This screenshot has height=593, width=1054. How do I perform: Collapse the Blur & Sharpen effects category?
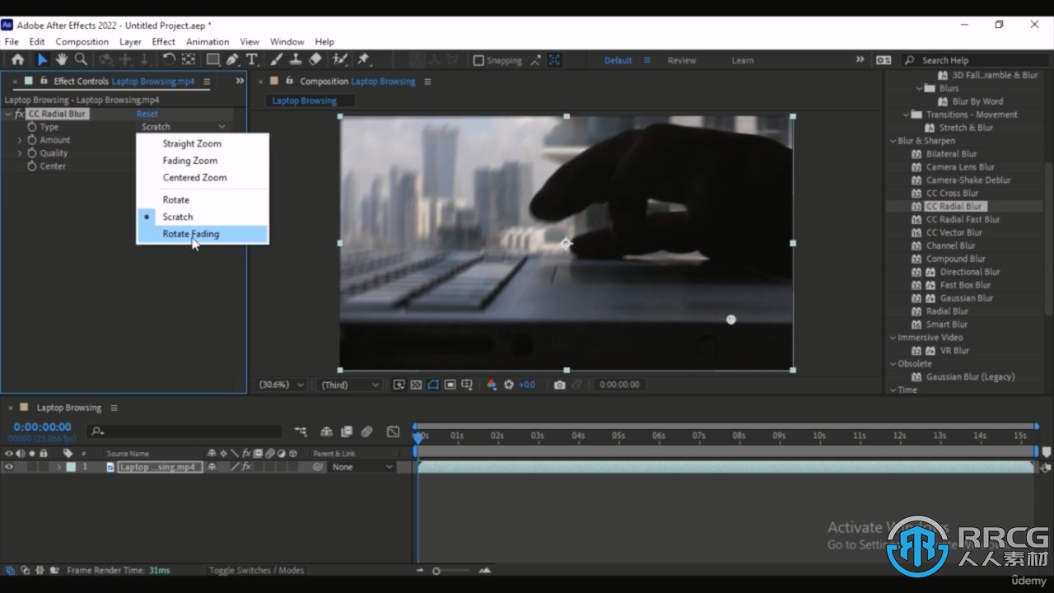point(893,141)
